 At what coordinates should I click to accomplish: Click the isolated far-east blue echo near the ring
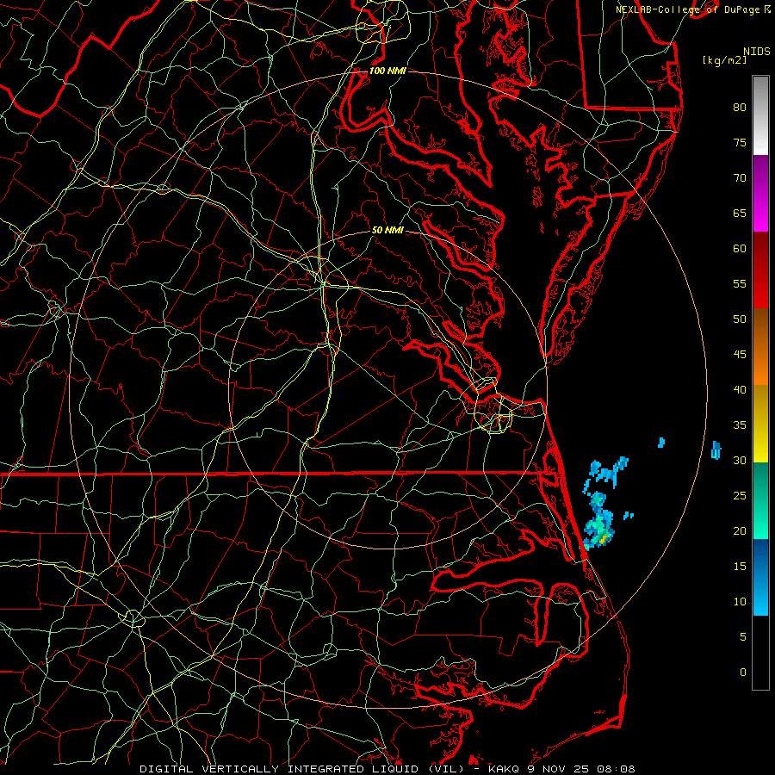tap(716, 449)
